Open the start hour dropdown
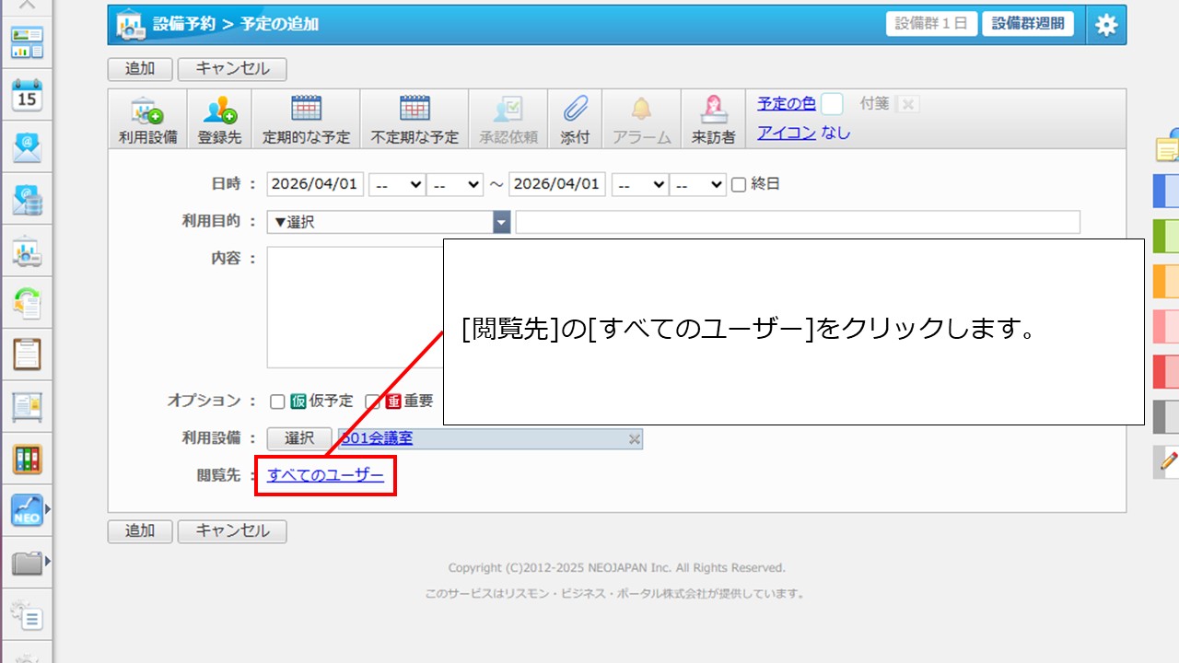 tap(396, 184)
